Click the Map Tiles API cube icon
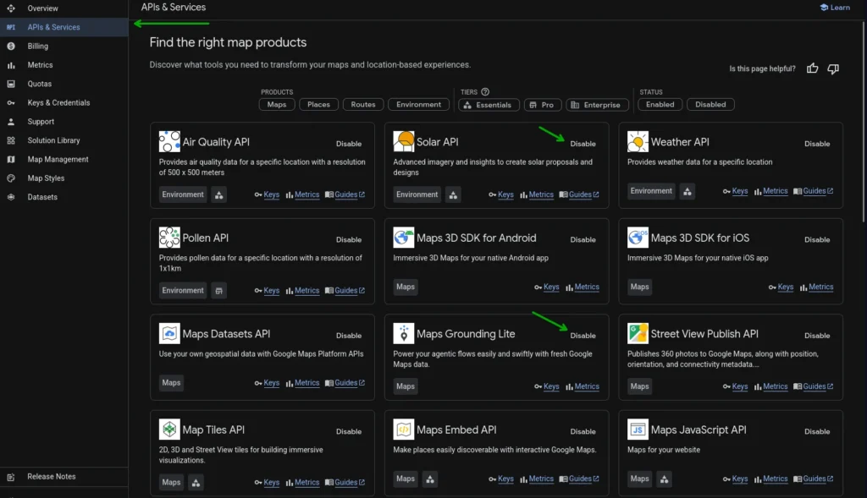Screen dimensions: 867x498 (169, 430)
